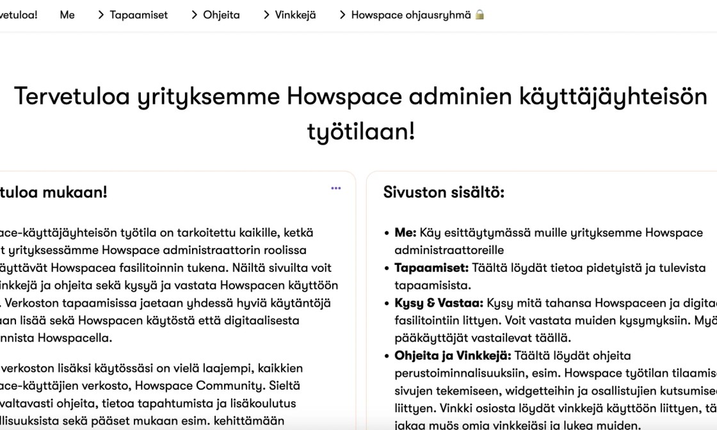The height and width of the screenshot is (430, 717).
Task: Open the Vinkkejä navigation item
Action: pos(295,15)
